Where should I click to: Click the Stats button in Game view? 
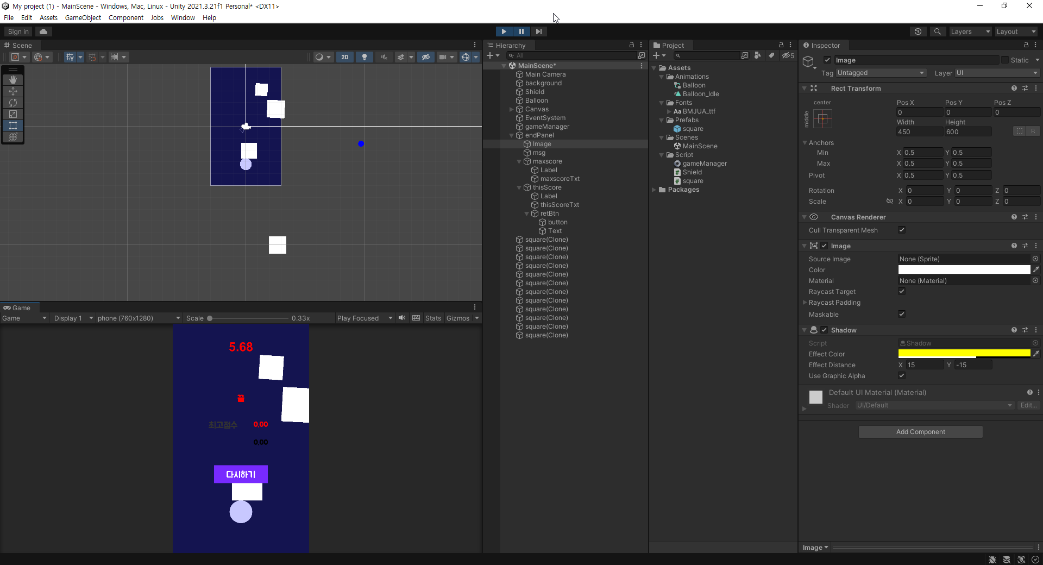(x=433, y=318)
